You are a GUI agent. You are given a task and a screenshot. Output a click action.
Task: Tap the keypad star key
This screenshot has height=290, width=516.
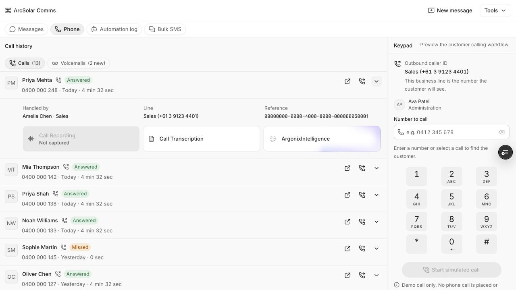pos(417,244)
